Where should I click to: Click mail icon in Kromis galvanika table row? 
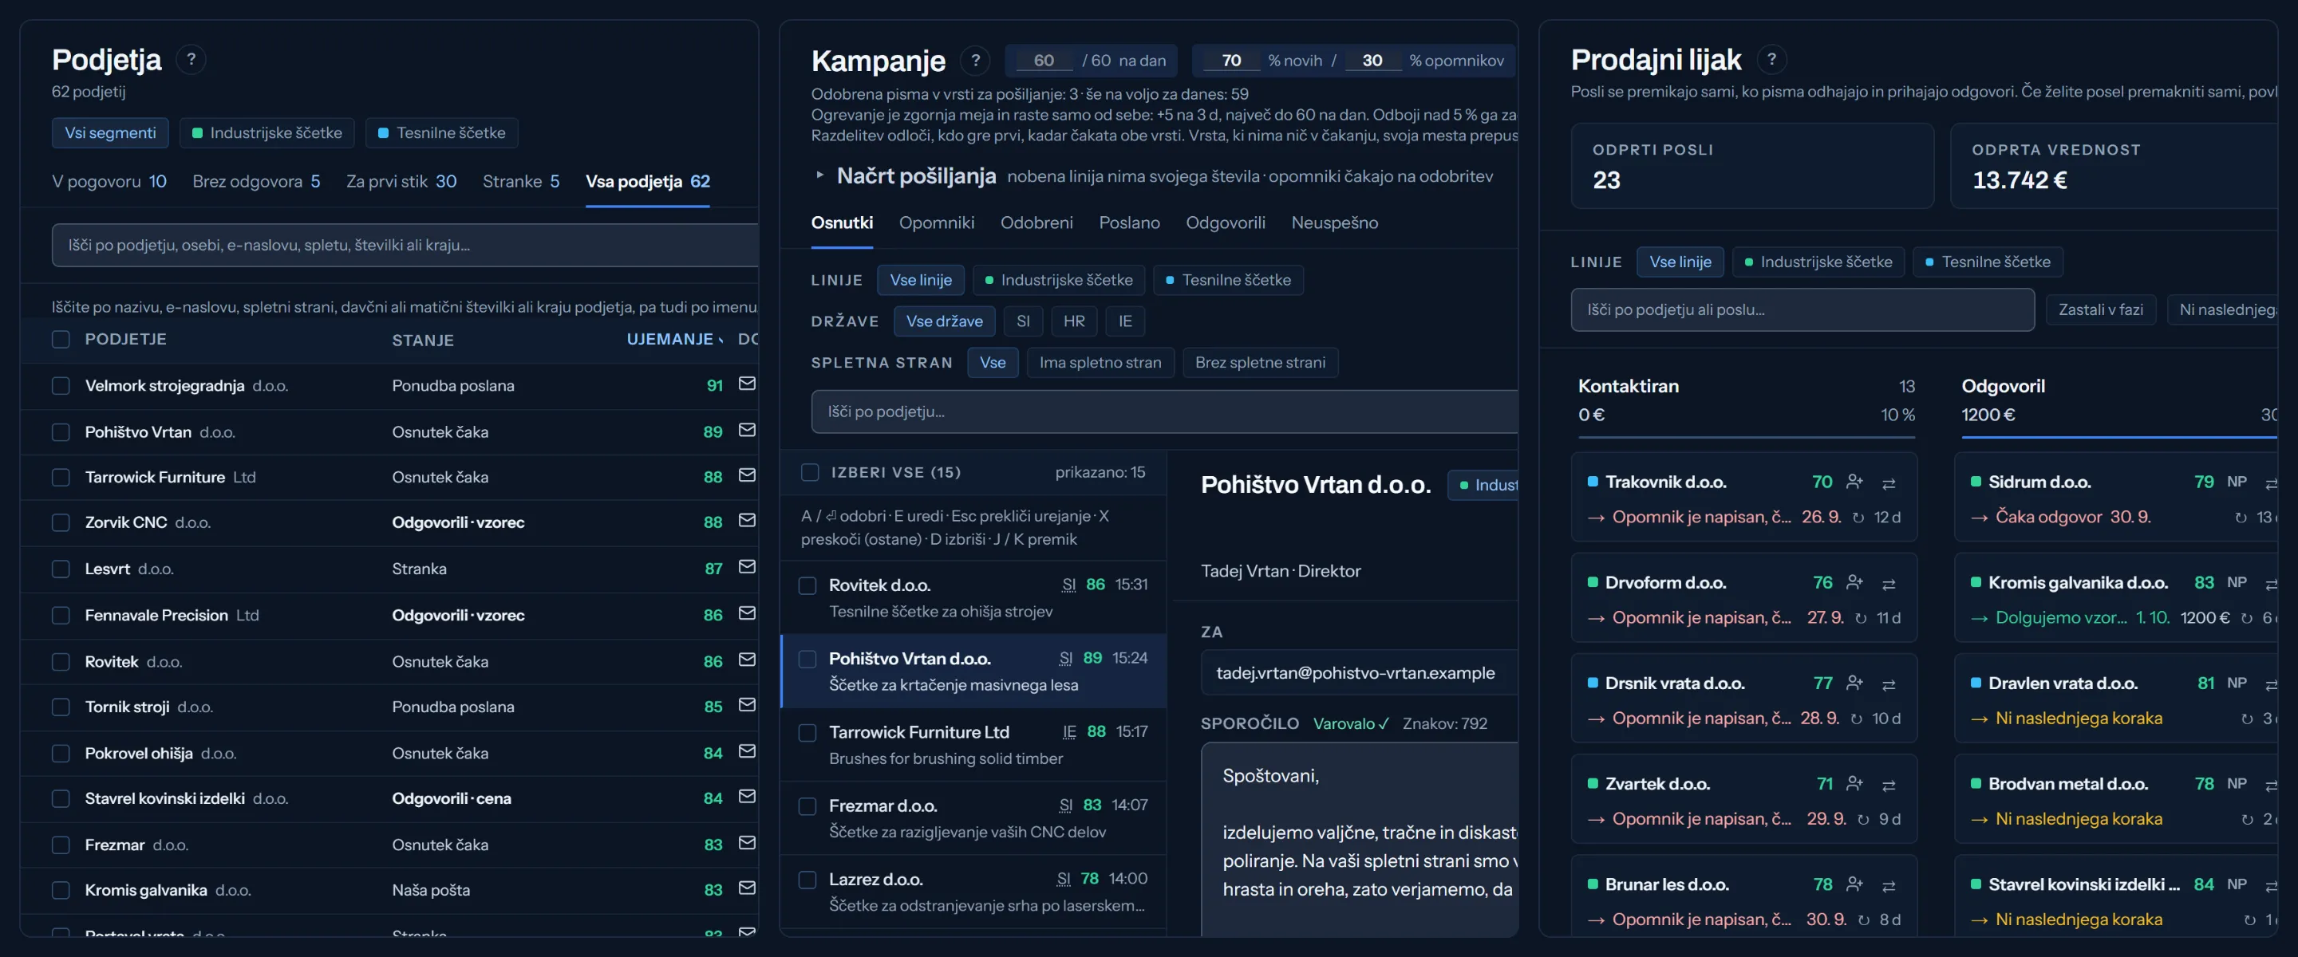(747, 888)
